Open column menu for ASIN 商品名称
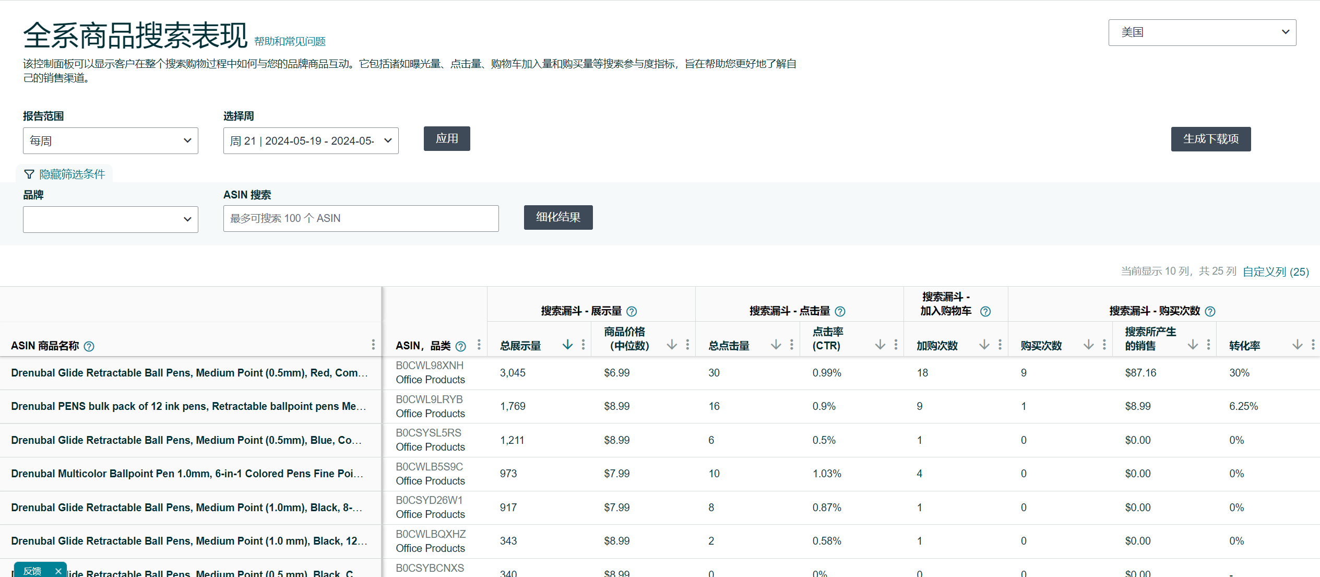This screenshot has height=577, width=1320. tap(373, 345)
